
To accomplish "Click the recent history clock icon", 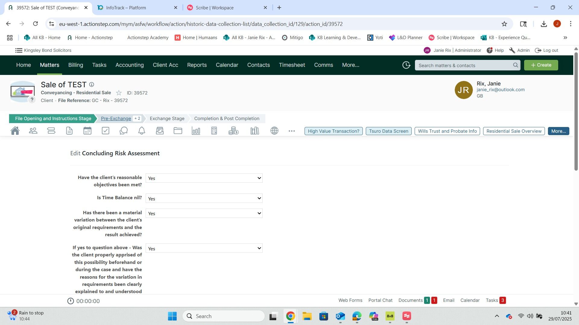I will pos(406,65).
